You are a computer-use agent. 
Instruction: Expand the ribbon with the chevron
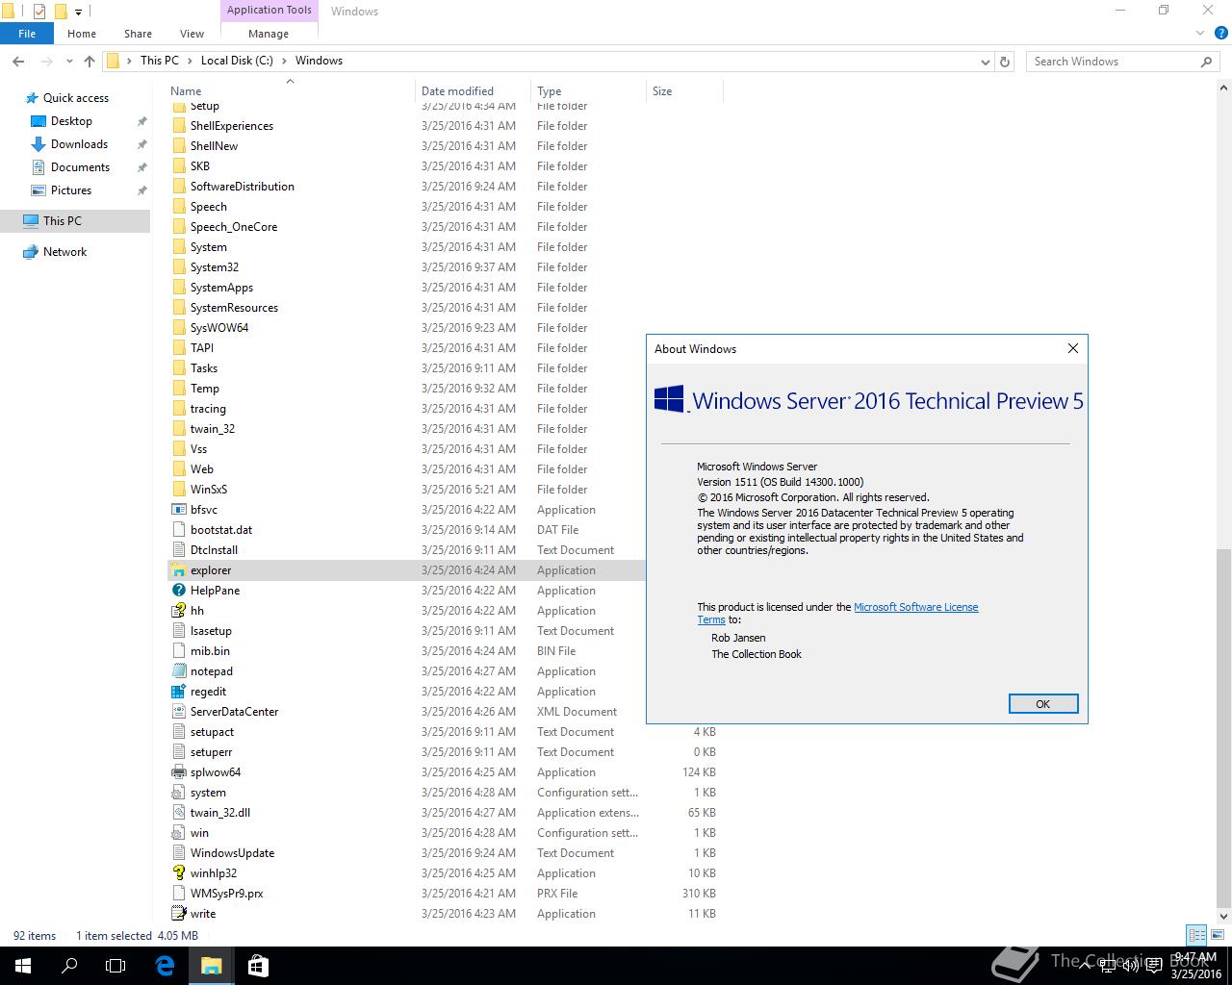pos(1199,34)
